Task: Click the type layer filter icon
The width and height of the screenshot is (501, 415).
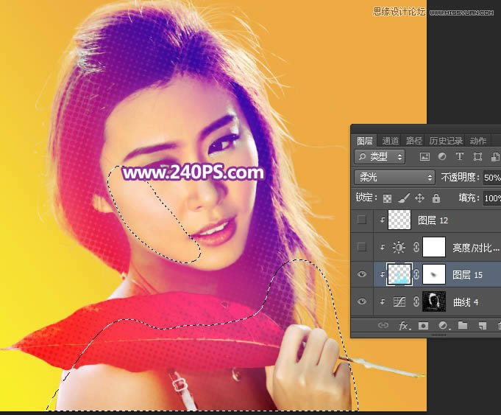Action: (460, 157)
